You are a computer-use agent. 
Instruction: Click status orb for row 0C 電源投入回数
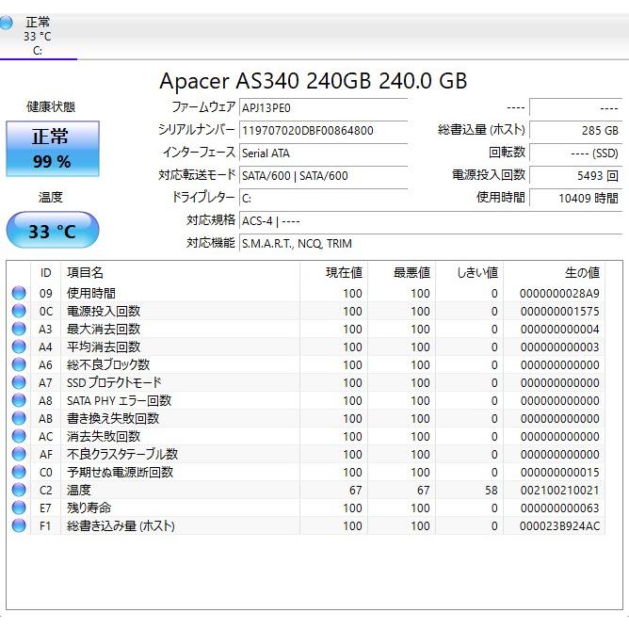pyautogui.click(x=19, y=311)
